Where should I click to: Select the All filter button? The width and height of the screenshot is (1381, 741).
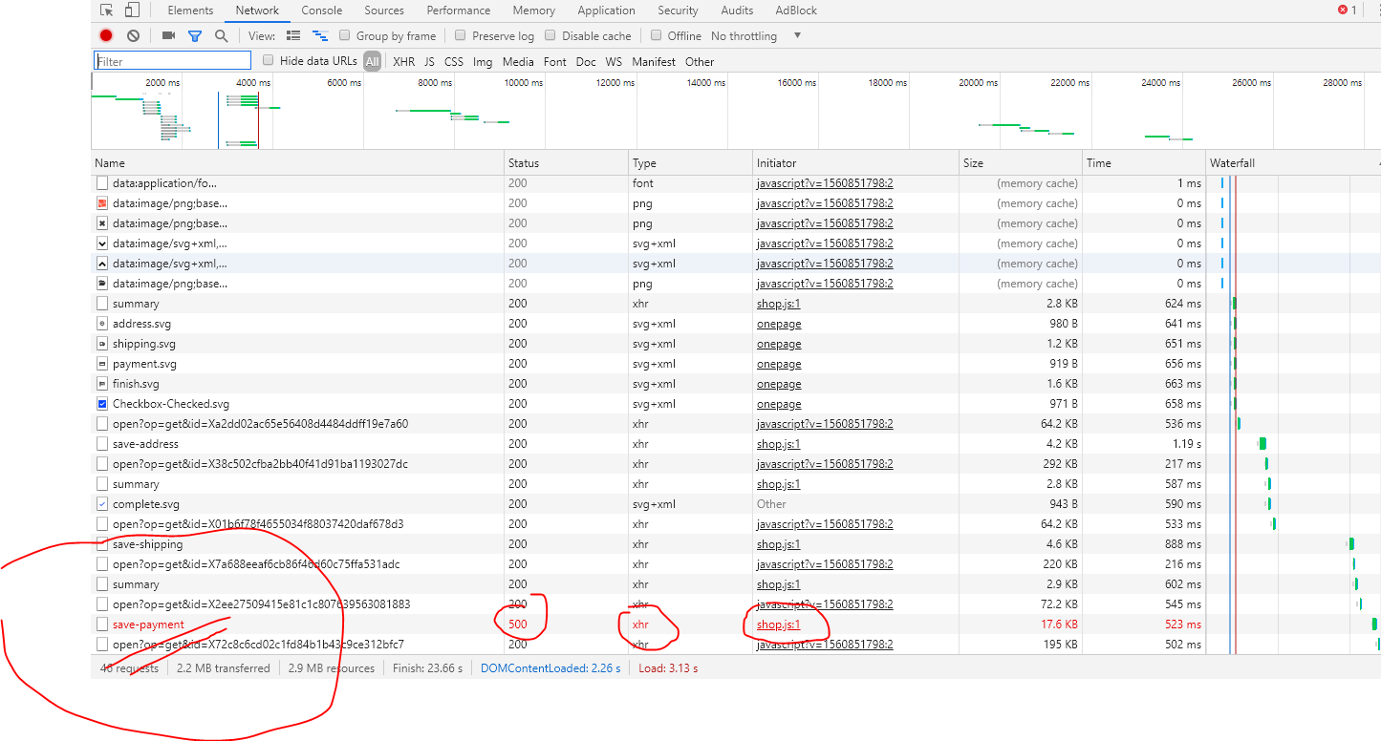click(372, 61)
